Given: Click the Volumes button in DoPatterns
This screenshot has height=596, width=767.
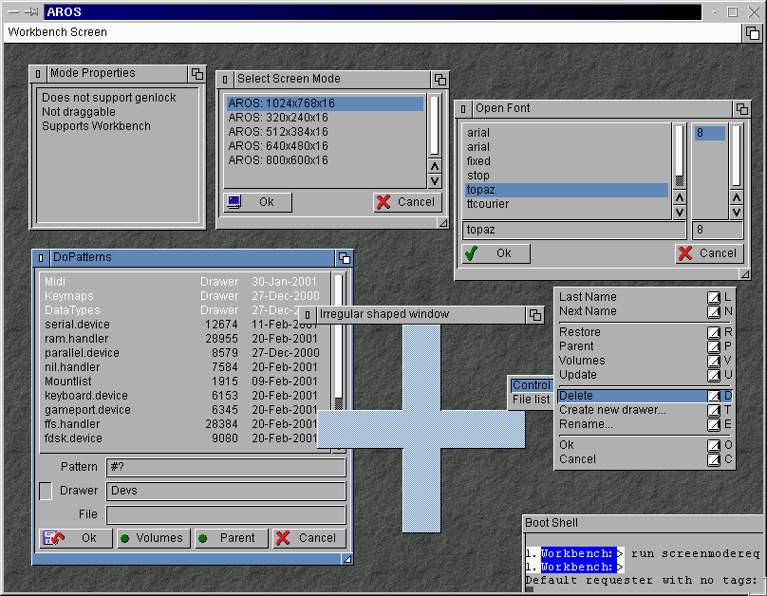Looking at the screenshot, I should tap(154, 538).
